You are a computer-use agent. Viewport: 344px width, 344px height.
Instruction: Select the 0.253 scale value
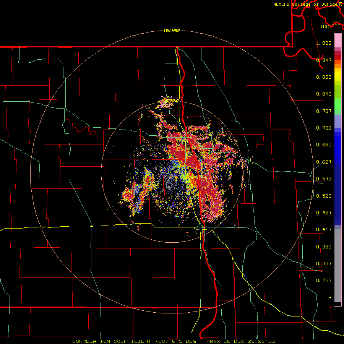(x=324, y=281)
